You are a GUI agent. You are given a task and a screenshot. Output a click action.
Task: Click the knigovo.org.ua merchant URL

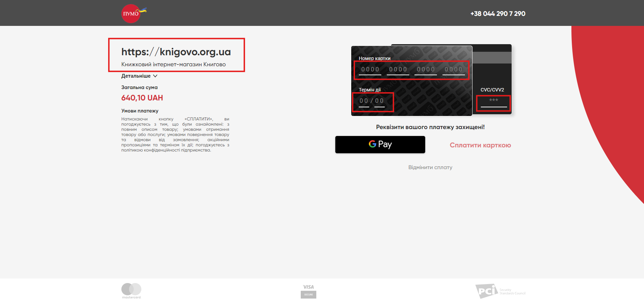pos(176,52)
